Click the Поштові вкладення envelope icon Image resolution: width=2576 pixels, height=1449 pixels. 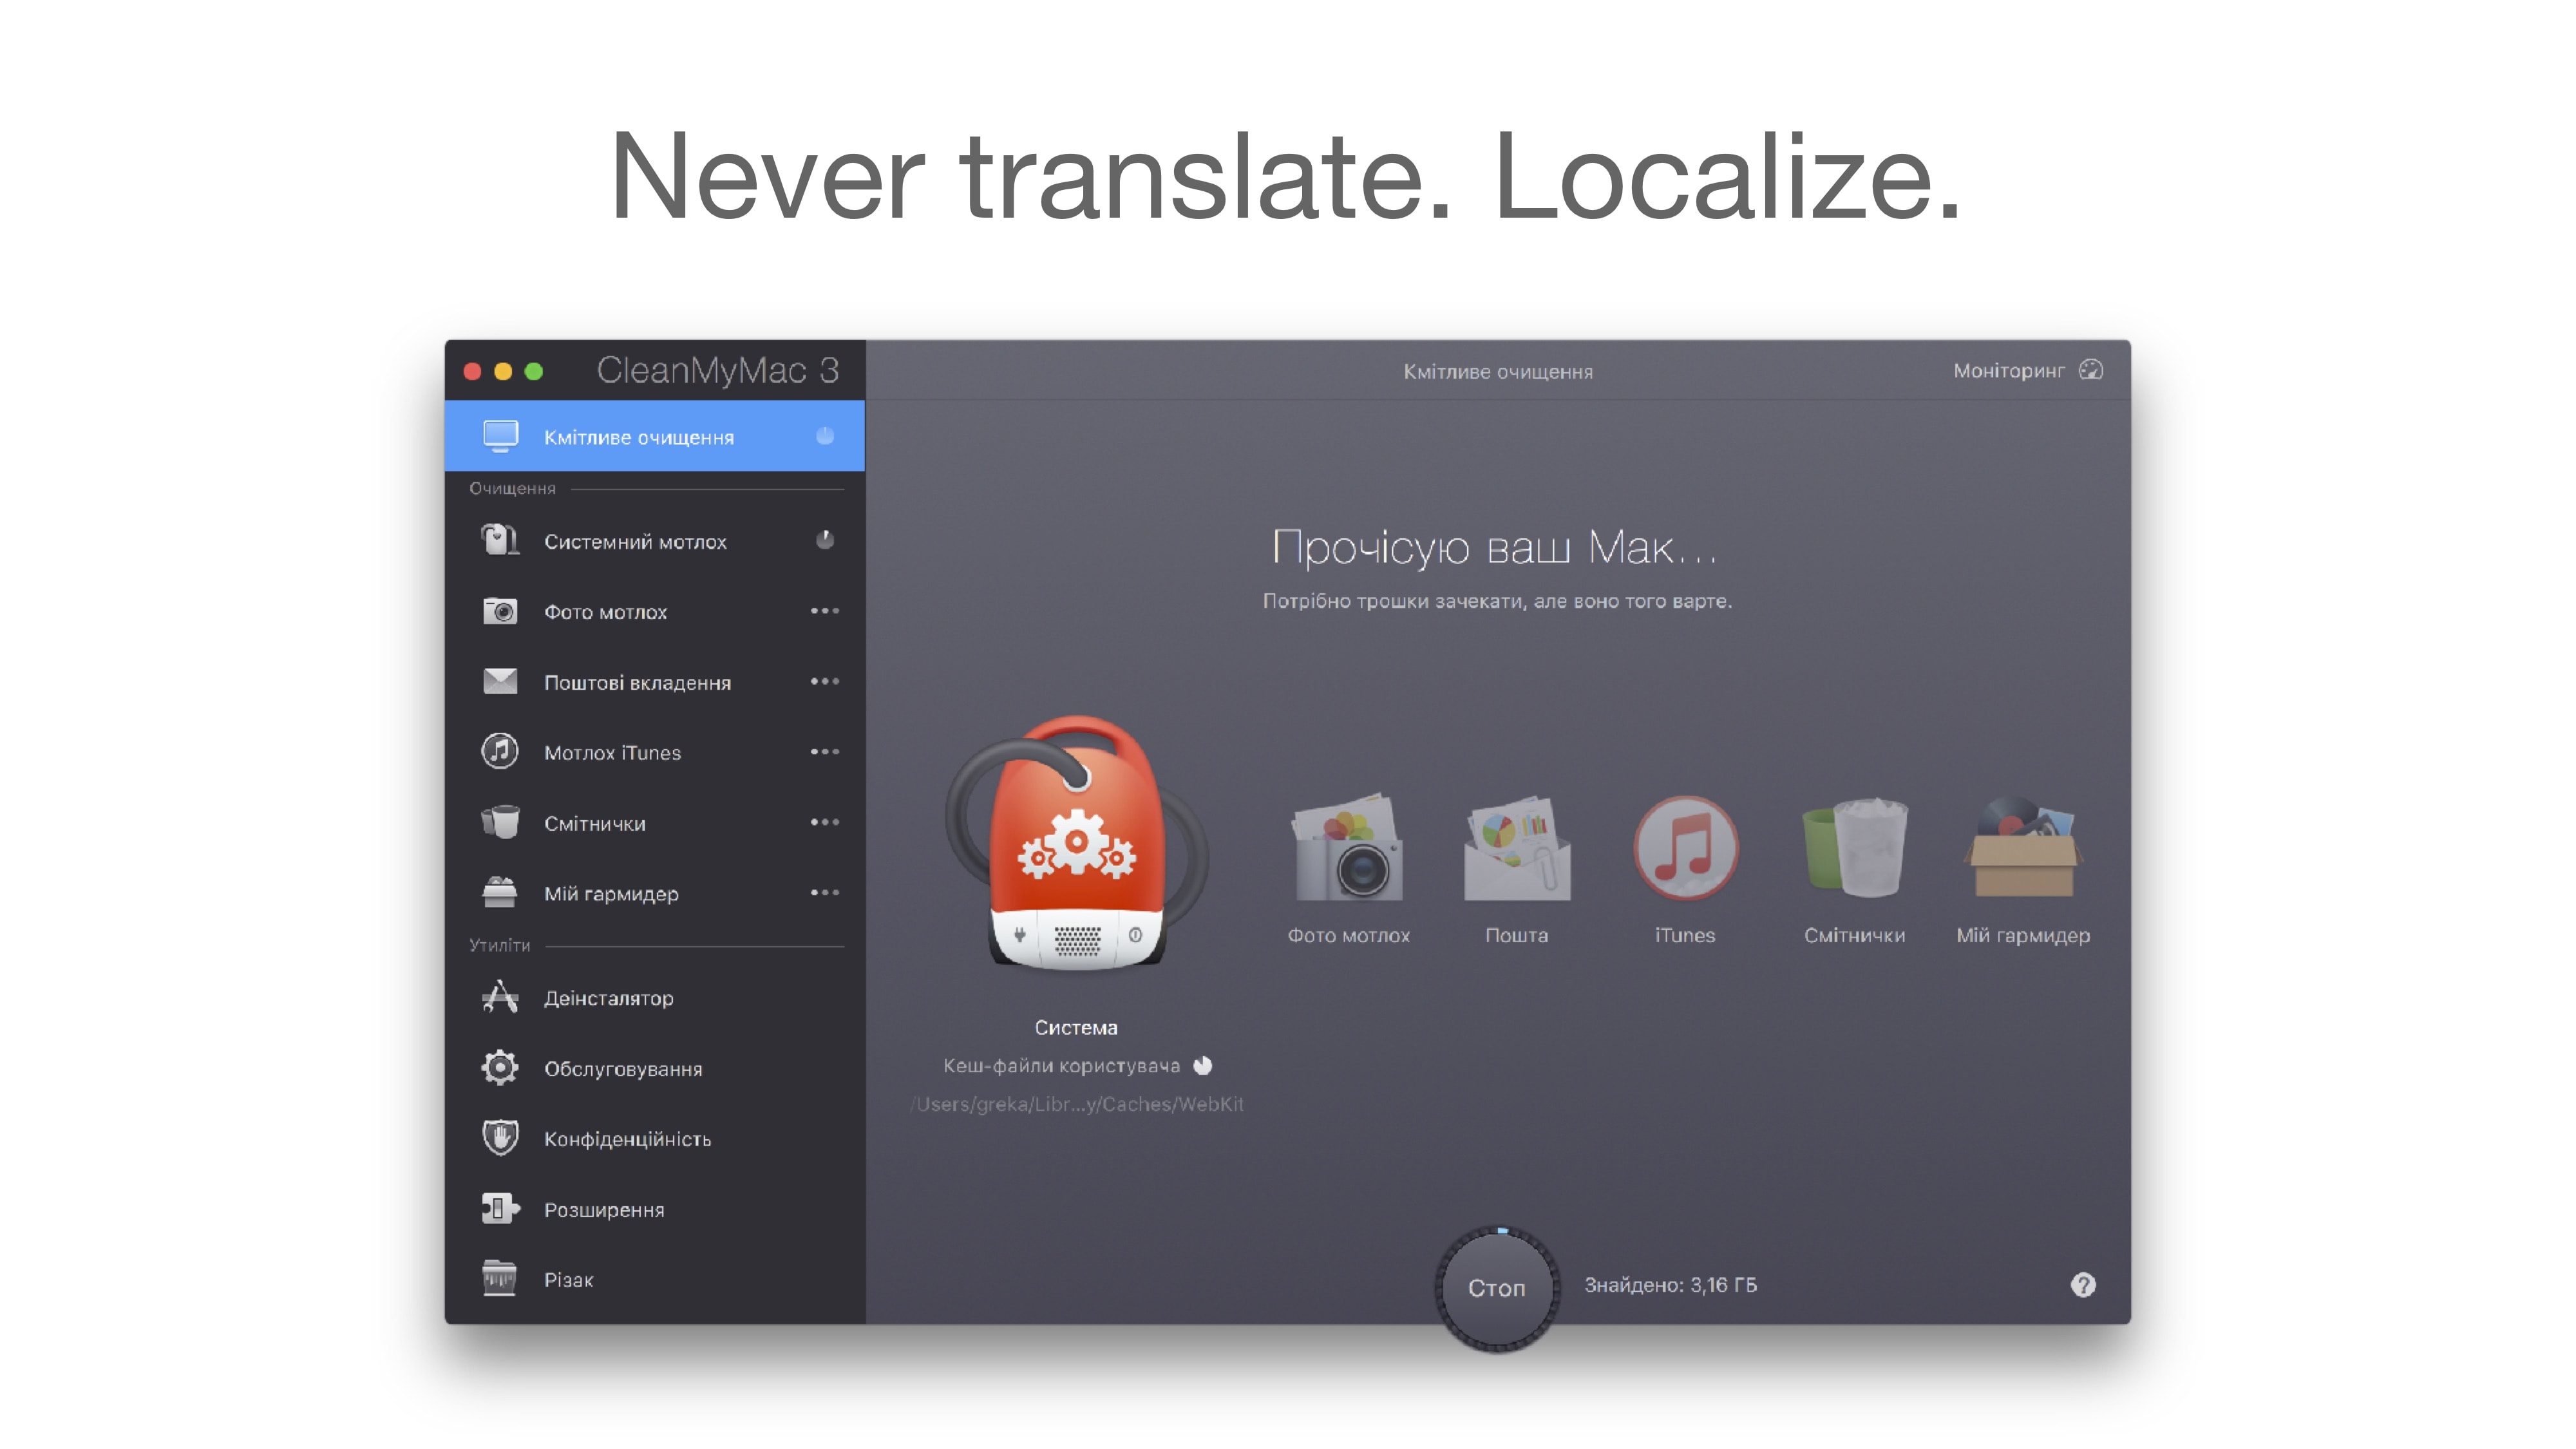pyautogui.click(x=500, y=681)
